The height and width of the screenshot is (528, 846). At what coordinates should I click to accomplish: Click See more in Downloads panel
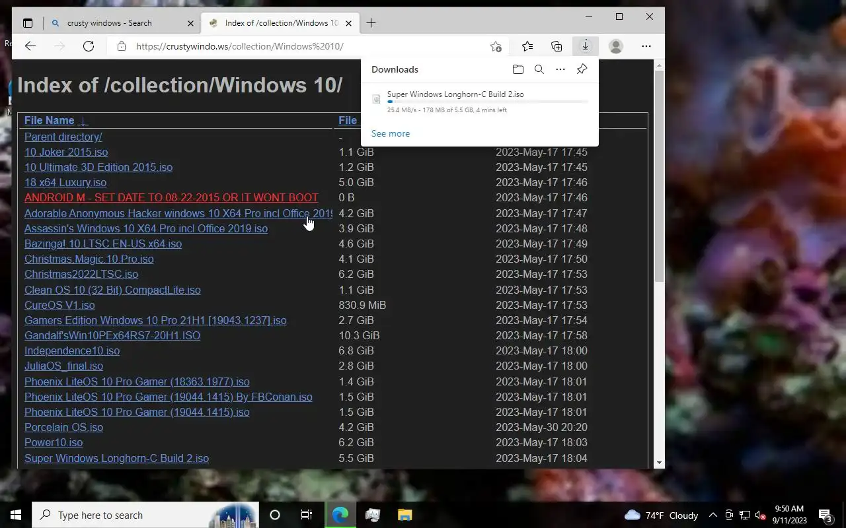pyautogui.click(x=391, y=133)
